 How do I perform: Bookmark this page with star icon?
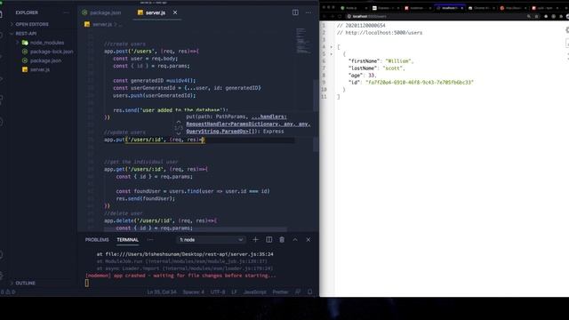(x=536, y=16)
